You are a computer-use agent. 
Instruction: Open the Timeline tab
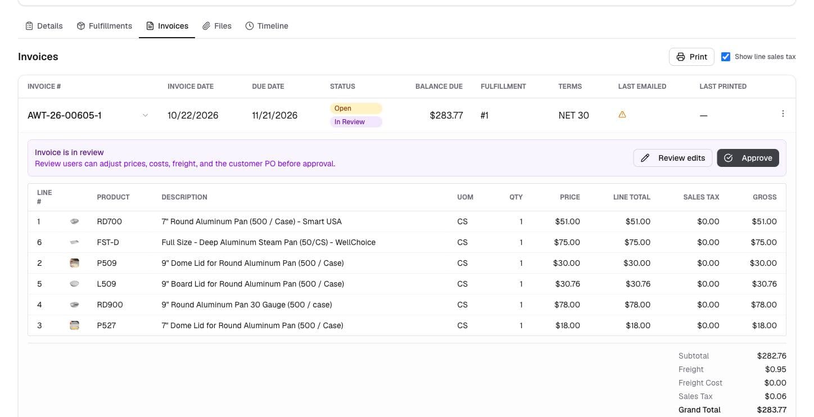(267, 26)
